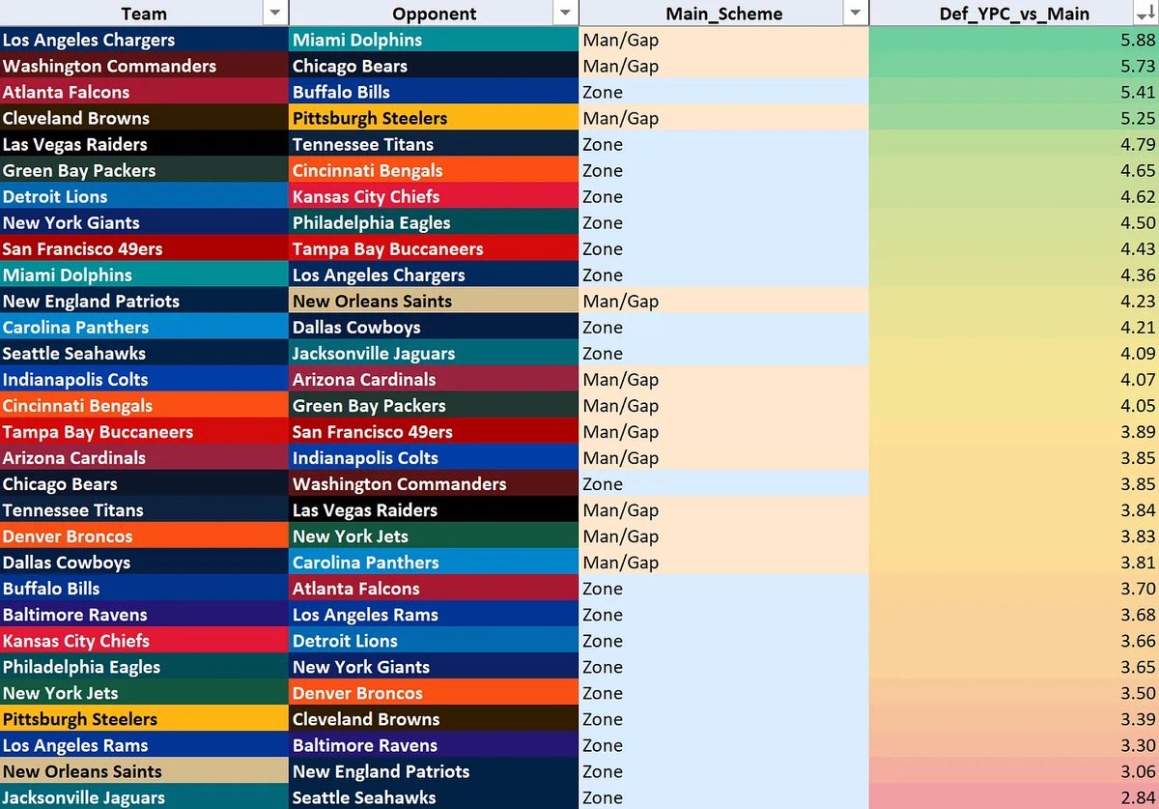Select the Los Angeles Chargers cell in Team column

[144, 41]
